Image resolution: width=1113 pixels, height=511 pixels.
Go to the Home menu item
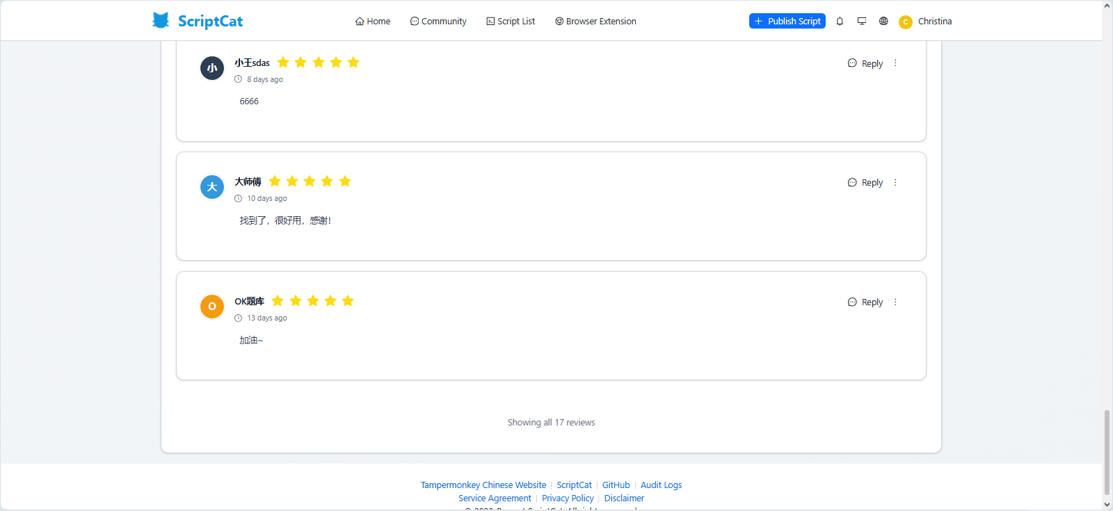click(x=373, y=22)
